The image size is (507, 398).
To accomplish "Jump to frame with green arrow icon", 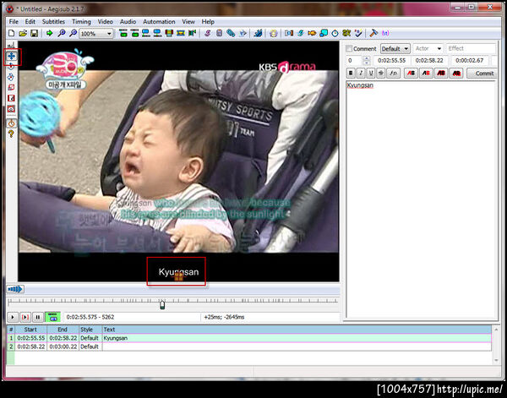I will click(x=50, y=33).
